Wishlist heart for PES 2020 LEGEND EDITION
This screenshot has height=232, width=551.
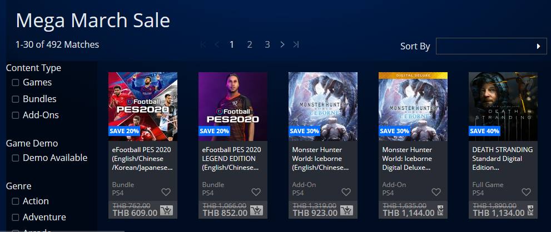point(256,192)
